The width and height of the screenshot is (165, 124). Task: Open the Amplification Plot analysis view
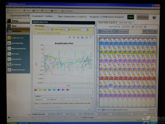tap(15, 38)
